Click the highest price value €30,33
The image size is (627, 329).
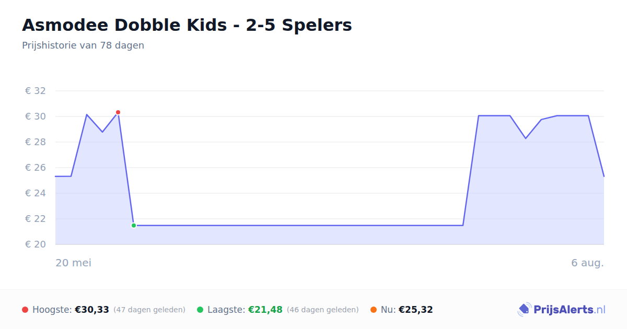tap(92, 310)
